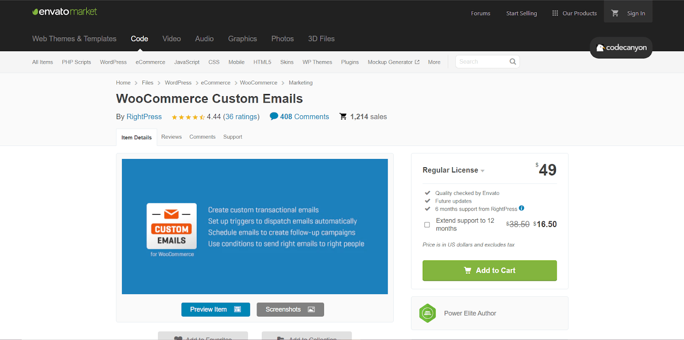Image resolution: width=684 pixels, height=340 pixels.
Task: Open Skins category
Action: [287, 62]
